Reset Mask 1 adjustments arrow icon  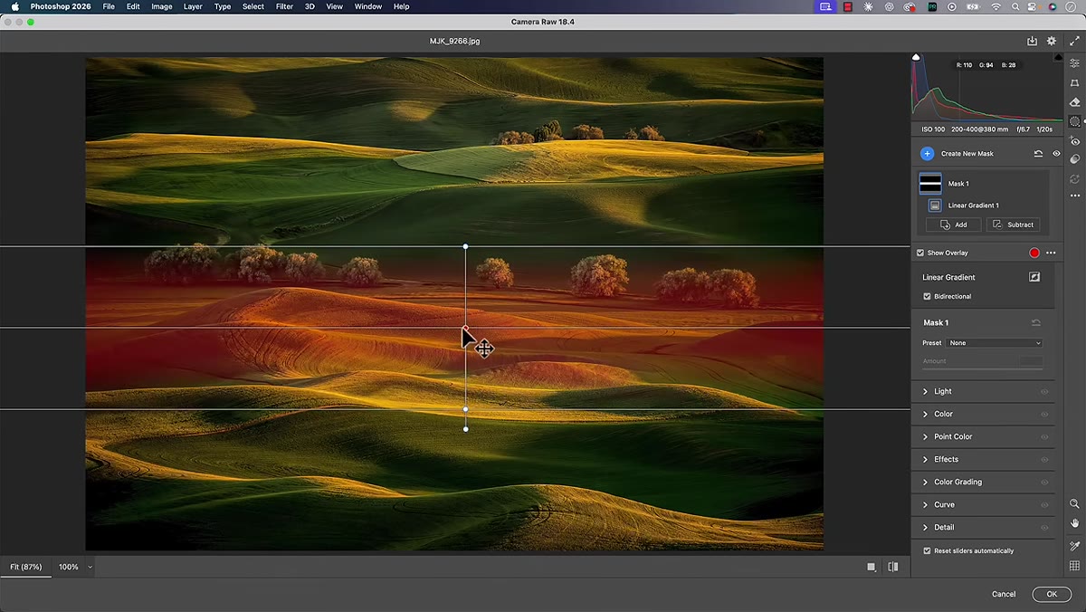pyautogui.click(x=1036, y=322)
